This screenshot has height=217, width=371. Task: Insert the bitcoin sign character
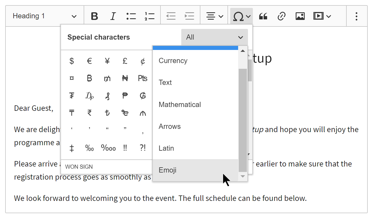point(89,78)
